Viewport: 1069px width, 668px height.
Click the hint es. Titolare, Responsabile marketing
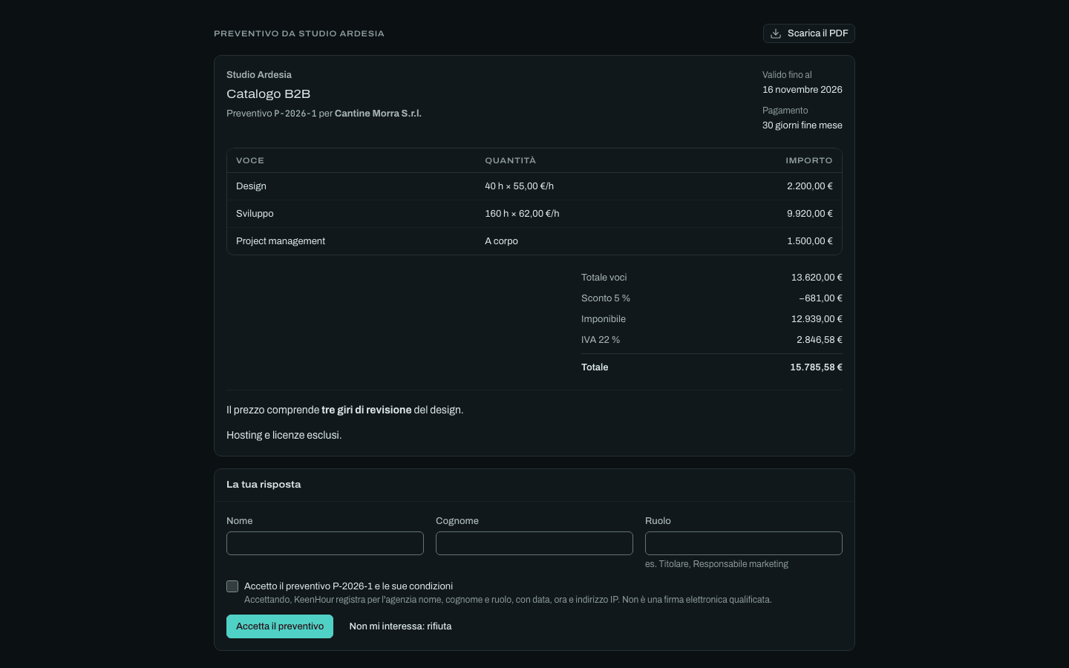pos(716,564)
